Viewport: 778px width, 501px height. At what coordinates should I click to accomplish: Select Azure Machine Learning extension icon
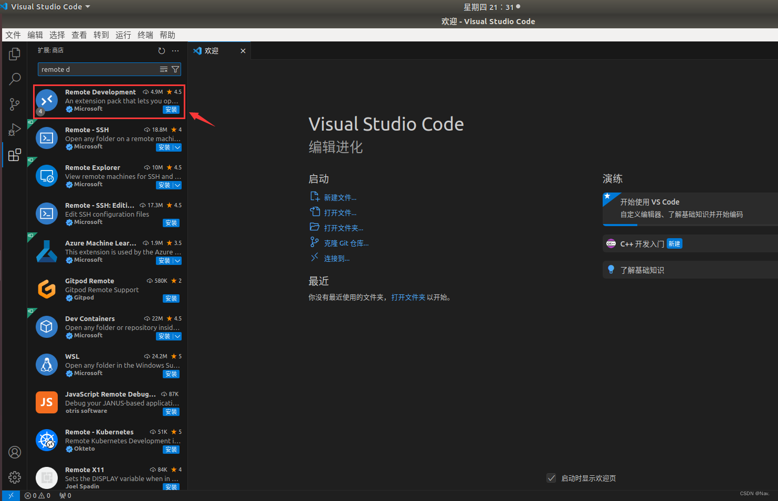coord(47,251)
